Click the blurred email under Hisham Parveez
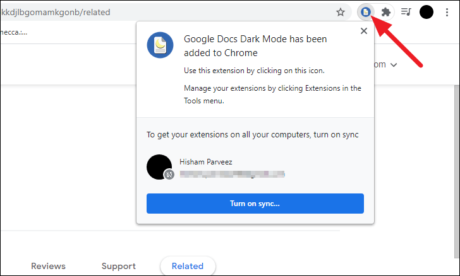Image resolution: width=460 pixels, height=276 pixels. (232, 173)
